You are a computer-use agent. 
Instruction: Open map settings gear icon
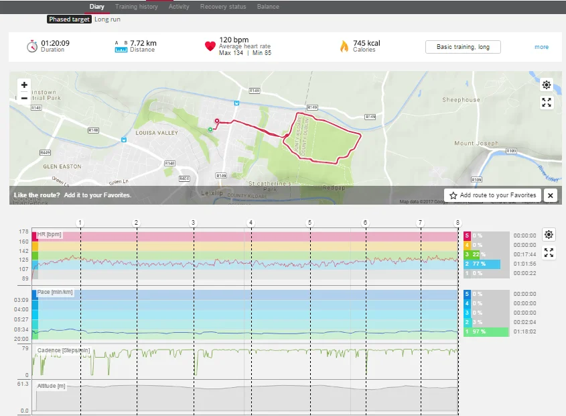547,85
